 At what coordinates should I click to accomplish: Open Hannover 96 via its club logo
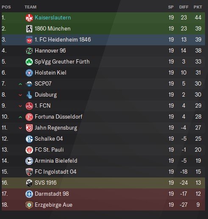pos(29,51)
